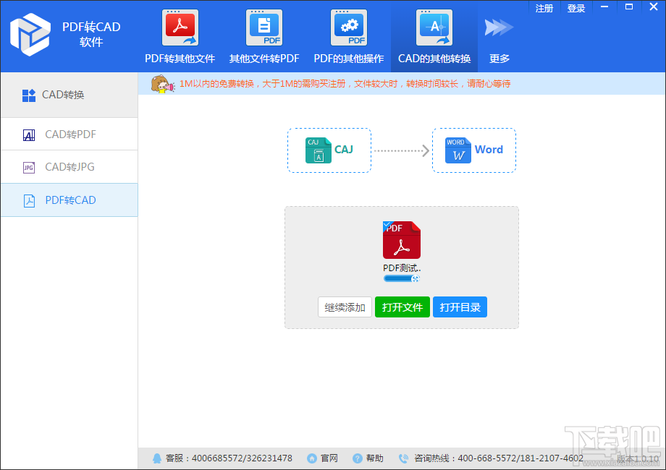Open PDF的其他操作 gear icon

click(349, 28)
